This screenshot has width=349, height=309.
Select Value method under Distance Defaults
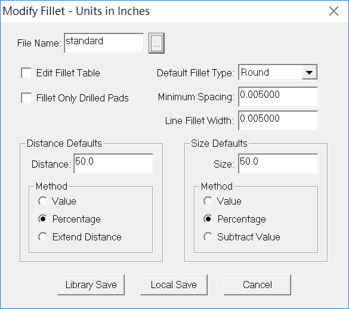42,201
